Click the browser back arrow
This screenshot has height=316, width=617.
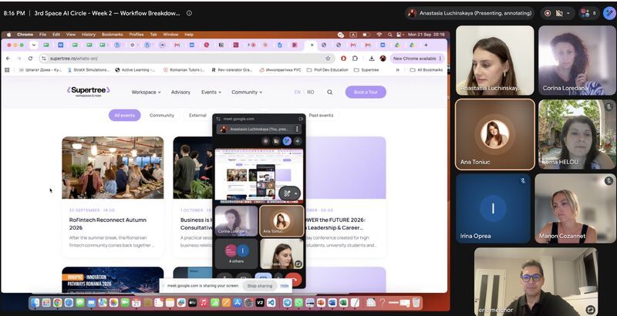[8, 58]
